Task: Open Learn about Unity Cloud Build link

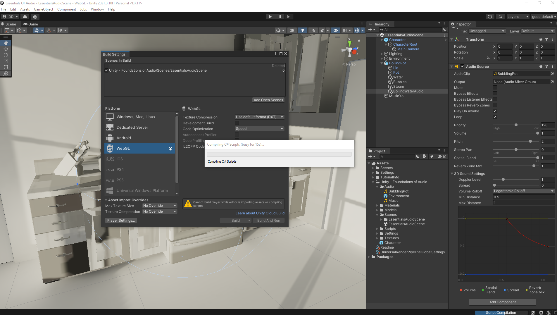Action: click(260, 213)
